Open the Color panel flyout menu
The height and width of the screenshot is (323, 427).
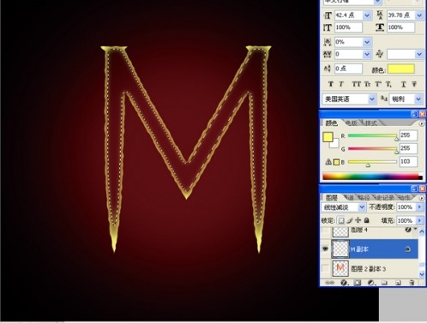(422, 123)
